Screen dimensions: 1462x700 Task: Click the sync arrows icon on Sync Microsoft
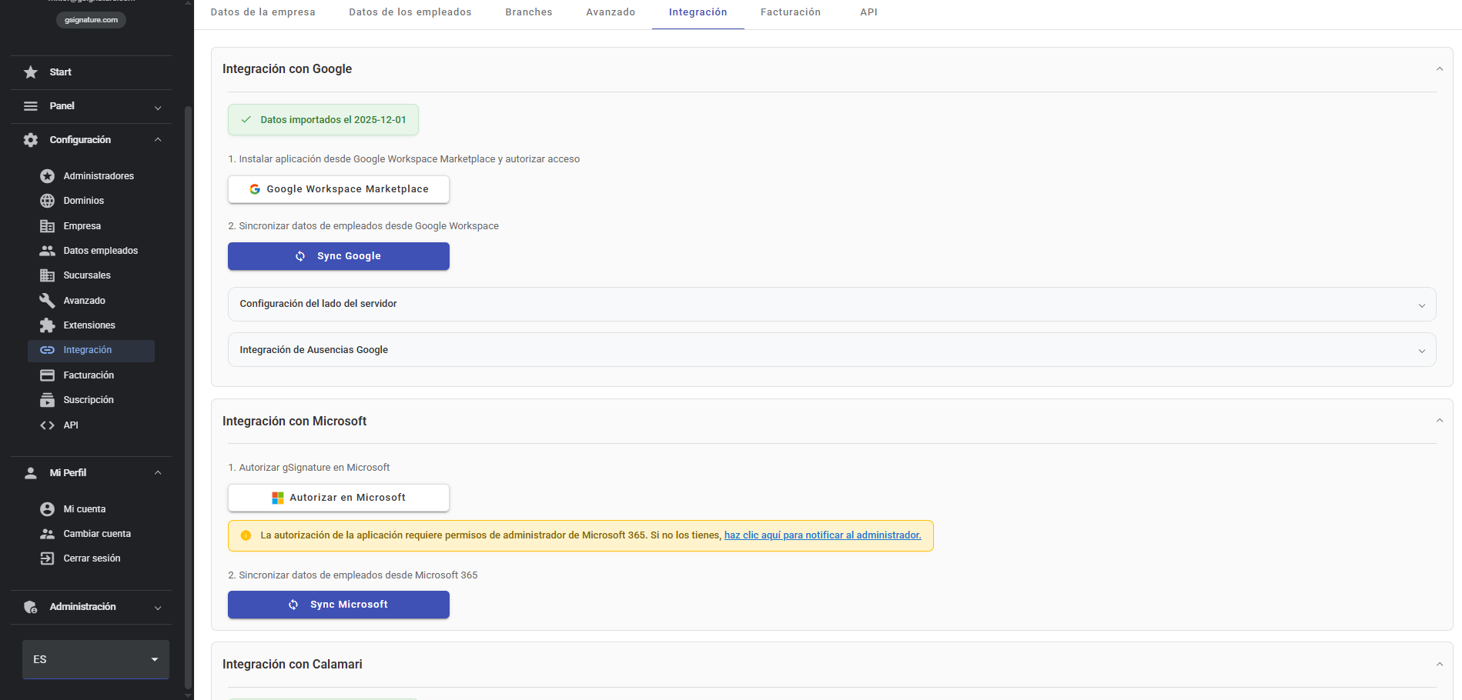(293, 605)
